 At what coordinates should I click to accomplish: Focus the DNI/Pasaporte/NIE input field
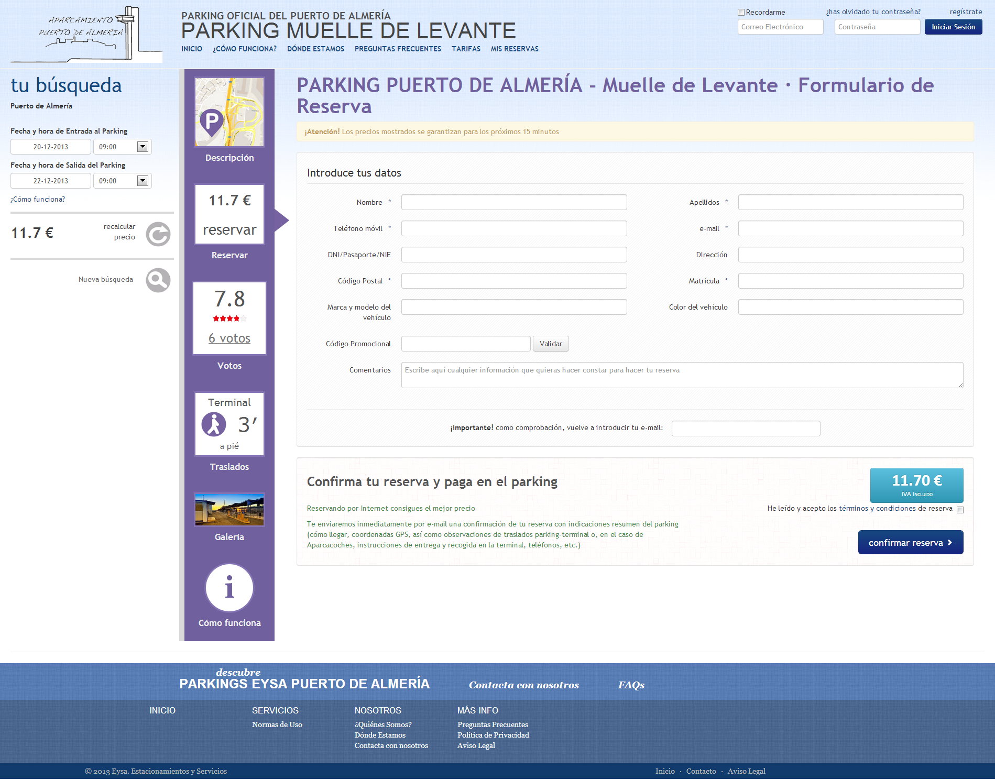514,255
